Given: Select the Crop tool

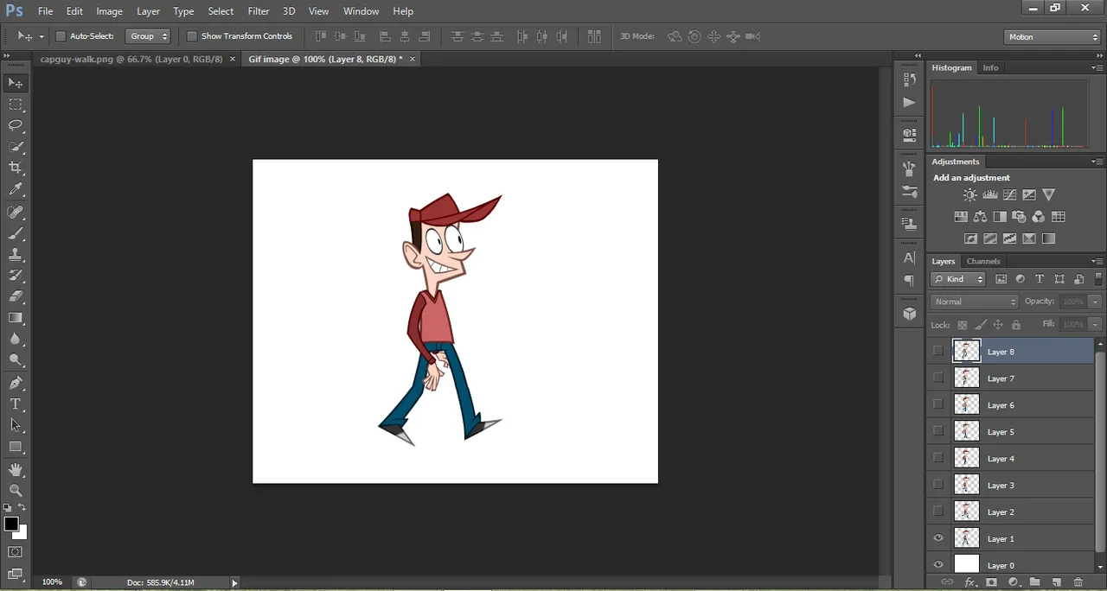Looking at the screenshot, I should click(16, 168).
